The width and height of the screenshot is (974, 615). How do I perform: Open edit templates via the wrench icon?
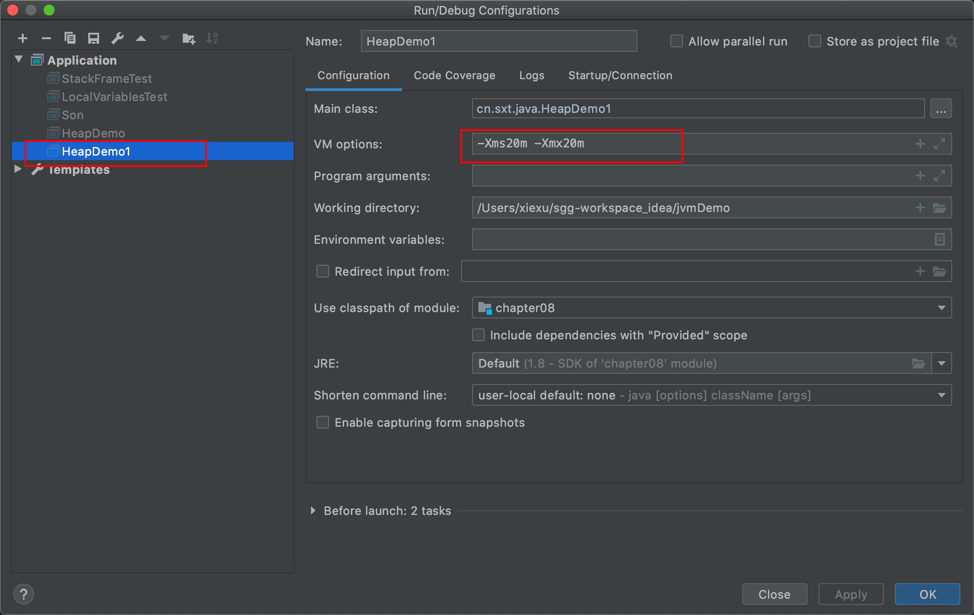point(117,39)
